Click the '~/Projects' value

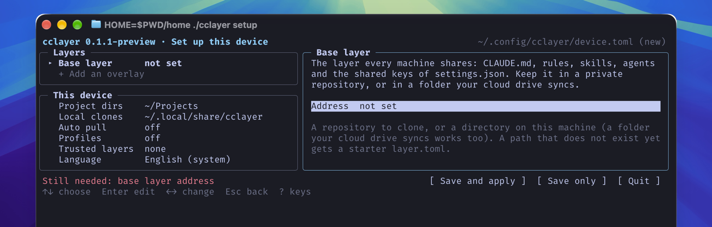click(x=171, y=106)
